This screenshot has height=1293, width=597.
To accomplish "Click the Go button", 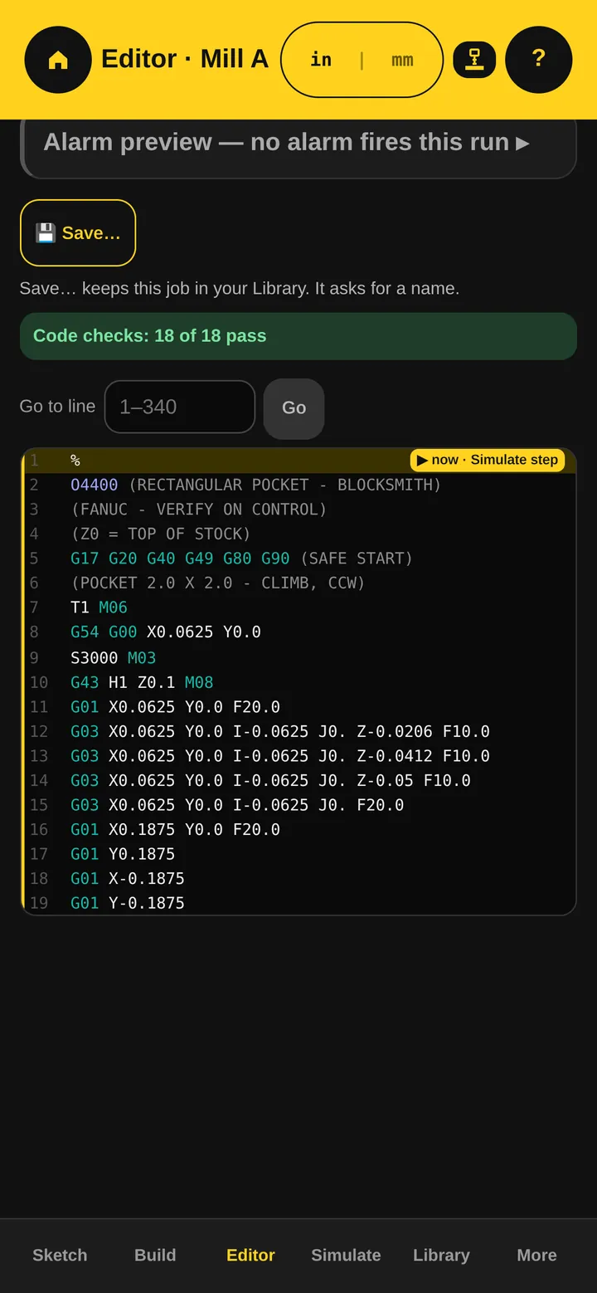I will click(x=294, y=408).
